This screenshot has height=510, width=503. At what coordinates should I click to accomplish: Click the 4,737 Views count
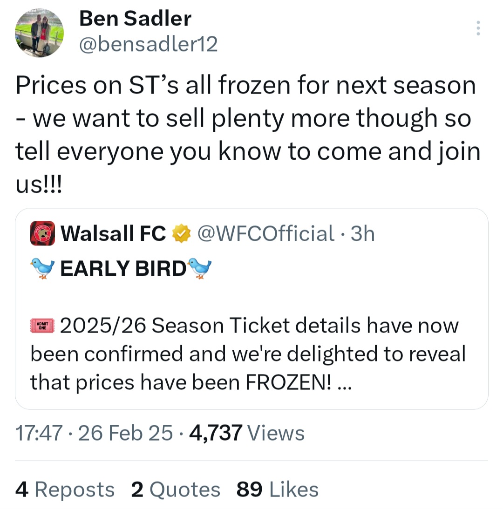(x=247, y=433)
